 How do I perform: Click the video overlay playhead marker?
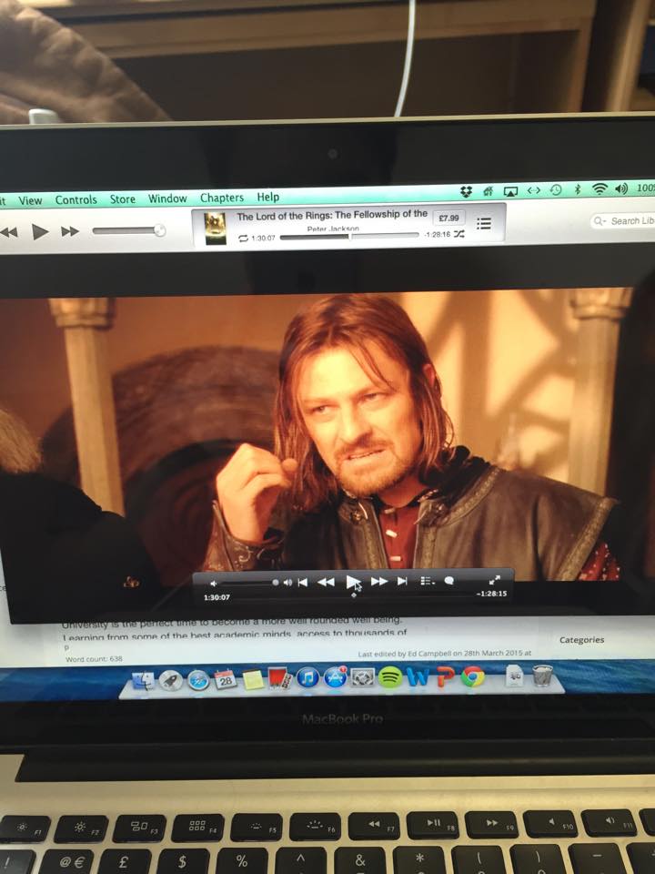(x=354, y=595)
